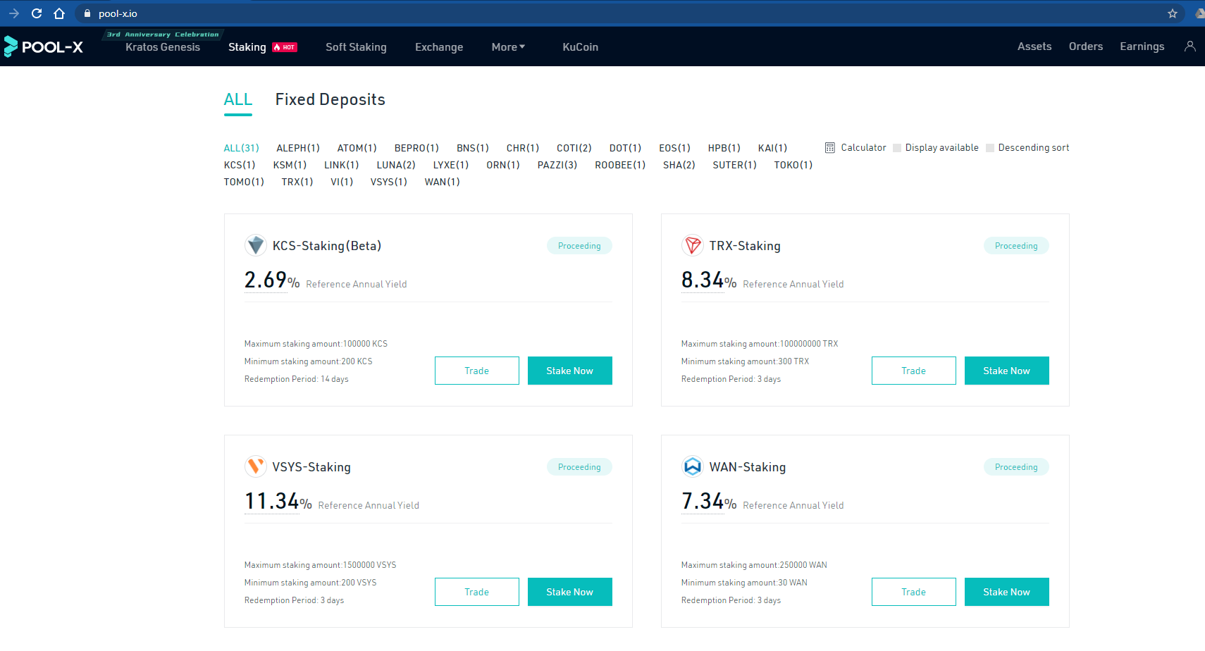Filter by ROOBEE(1)

click(x=620, y=165)
